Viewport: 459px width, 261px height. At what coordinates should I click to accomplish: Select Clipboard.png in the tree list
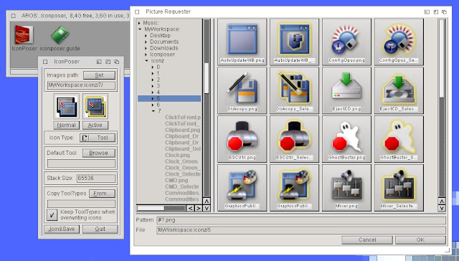(183, 130)
